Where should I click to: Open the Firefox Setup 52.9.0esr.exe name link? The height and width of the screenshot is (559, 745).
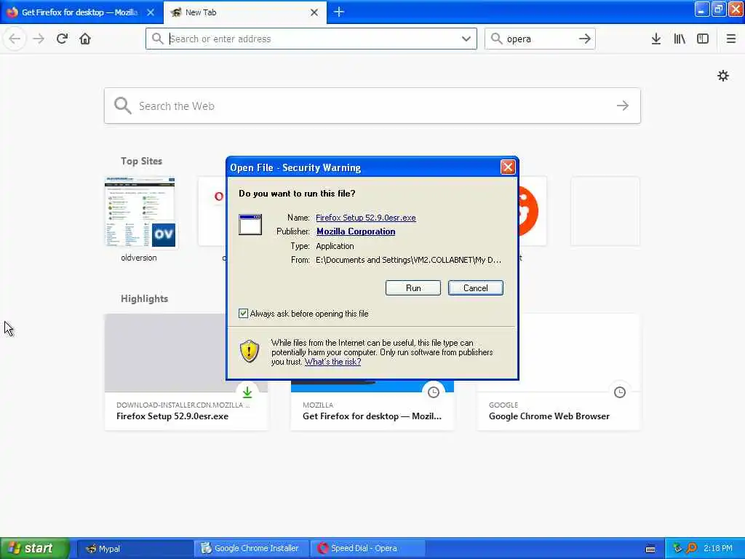(x=365, y=217)
